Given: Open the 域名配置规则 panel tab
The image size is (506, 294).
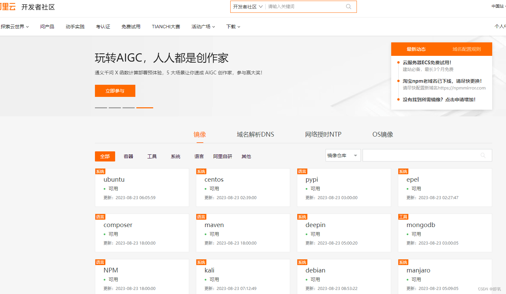Looking at the screenshot, I should tap(466, 49).
